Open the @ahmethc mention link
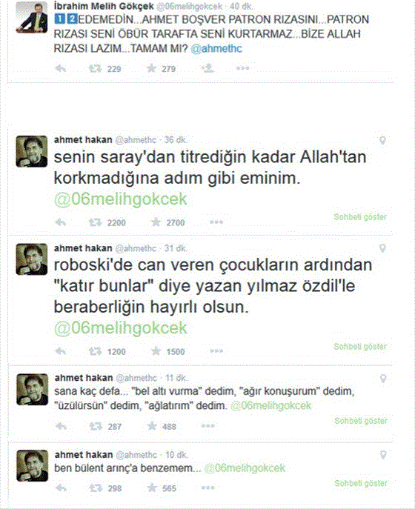Image resolution: width=415 pixels, height=509 pixels. point(216,48)
